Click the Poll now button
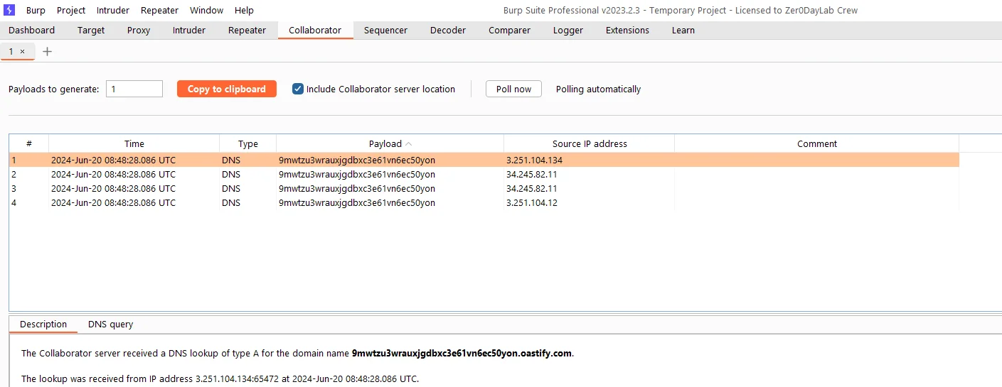Image resolution: width=1002 pixels, height=387 pixels. tap(513, 89)
